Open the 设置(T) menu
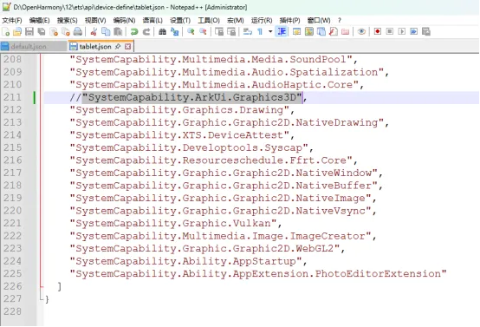 [x=180, y=20]
